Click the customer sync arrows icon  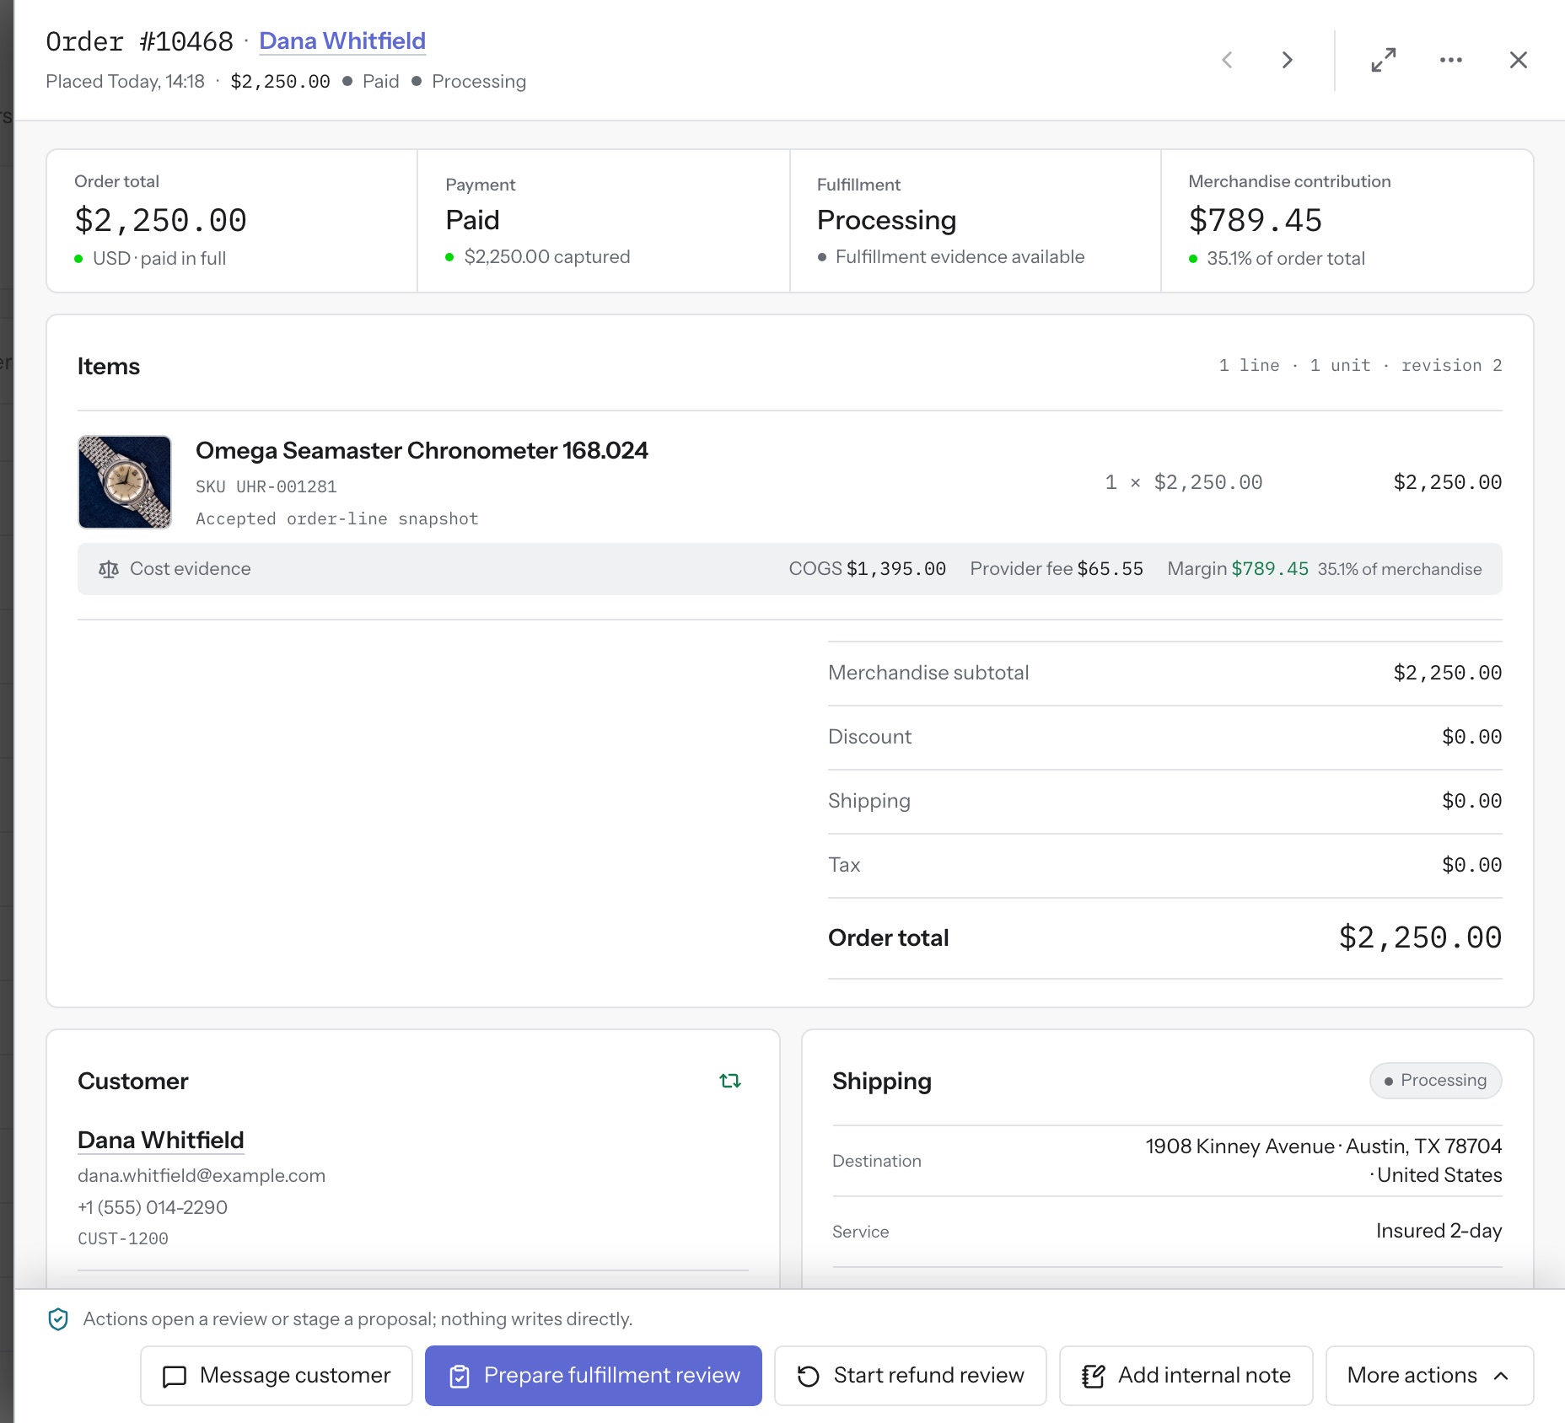730,1081
